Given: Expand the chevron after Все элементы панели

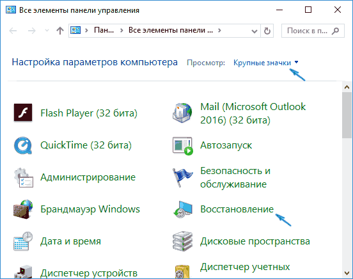Looking at the screenshot, I should coord(219,31).
